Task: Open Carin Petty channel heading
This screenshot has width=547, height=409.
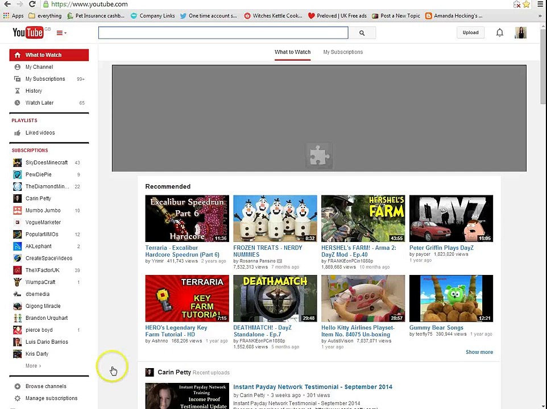Action: pos(174,373)
